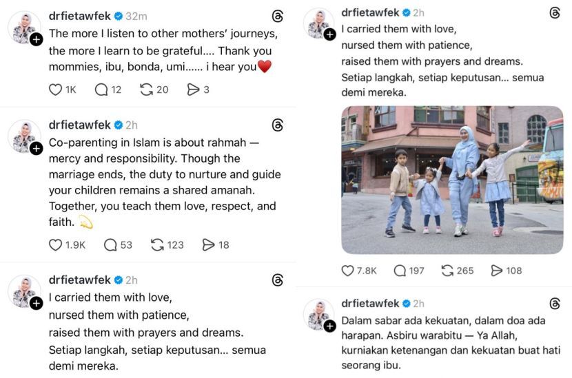Like the family photo post with 7.8K likes
572x378 pixels.
click(348, 271)
